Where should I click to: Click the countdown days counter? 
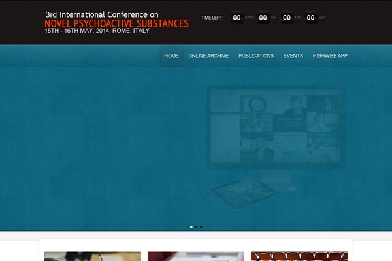[237, 18]
